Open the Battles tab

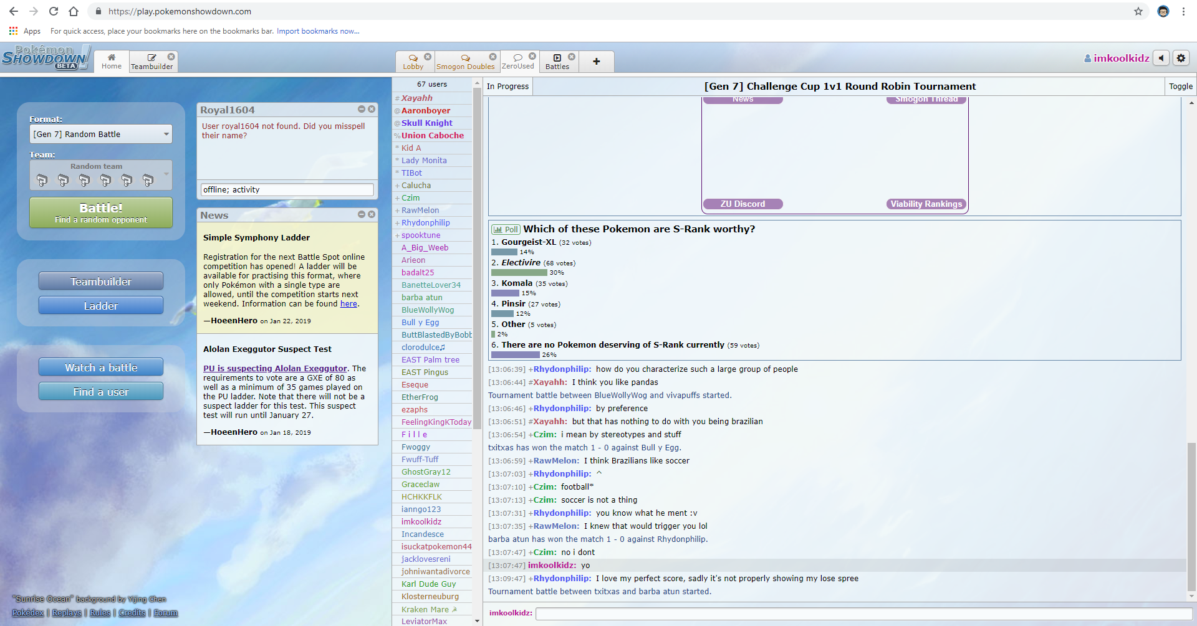[557, 62]
